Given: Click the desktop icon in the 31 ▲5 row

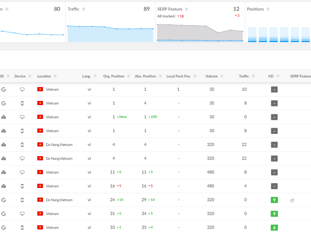Looking at the screenshot, I should [22, 214].
